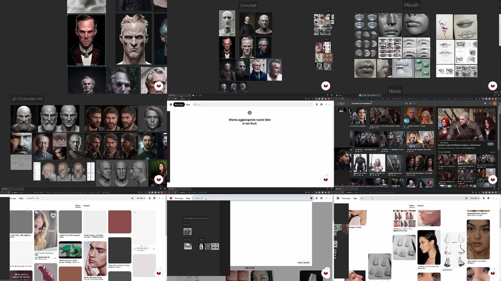
Task: Open messages icon in 'Immagini di costruzione' window
Action: [x=321, y=198]
